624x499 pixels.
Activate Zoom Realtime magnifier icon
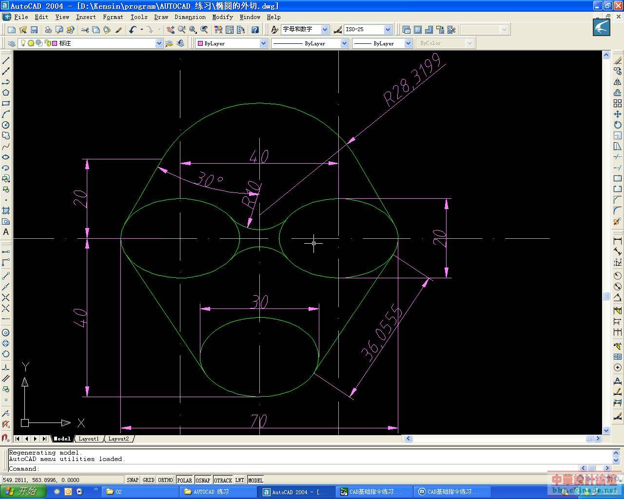tap(181, 30)
